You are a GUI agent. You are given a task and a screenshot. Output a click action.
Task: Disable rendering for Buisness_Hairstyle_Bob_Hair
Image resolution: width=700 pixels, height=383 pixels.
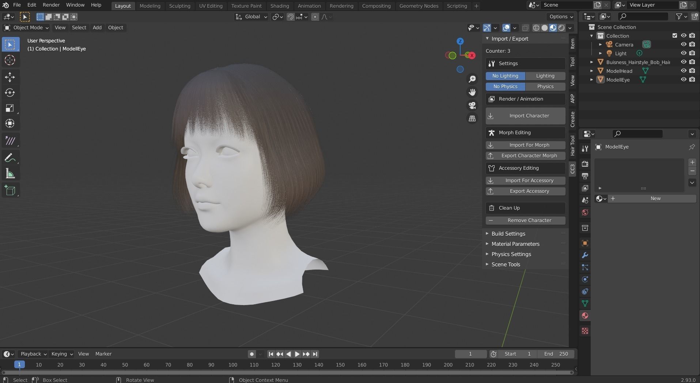(692, 62)
